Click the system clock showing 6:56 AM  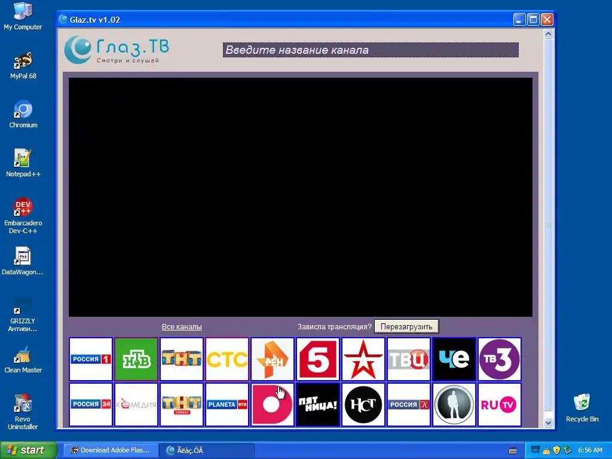590,450
